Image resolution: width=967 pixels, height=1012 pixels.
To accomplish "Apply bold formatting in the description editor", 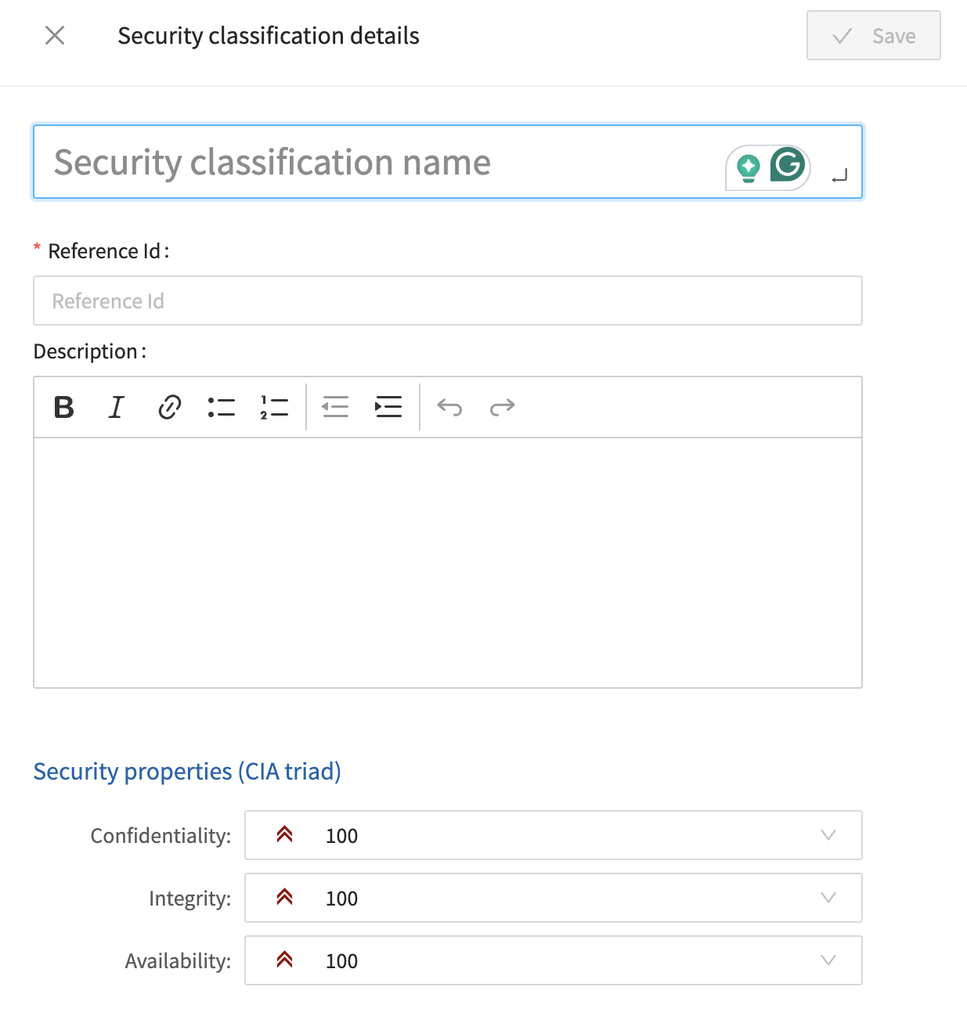I will pos(63,406).
